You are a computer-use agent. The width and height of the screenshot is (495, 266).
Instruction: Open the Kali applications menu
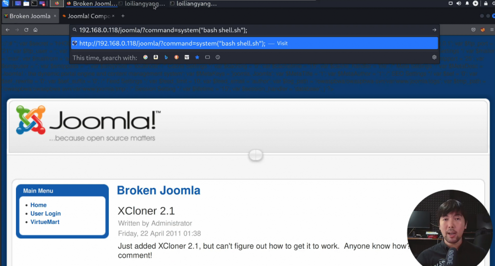click(5, 3)
